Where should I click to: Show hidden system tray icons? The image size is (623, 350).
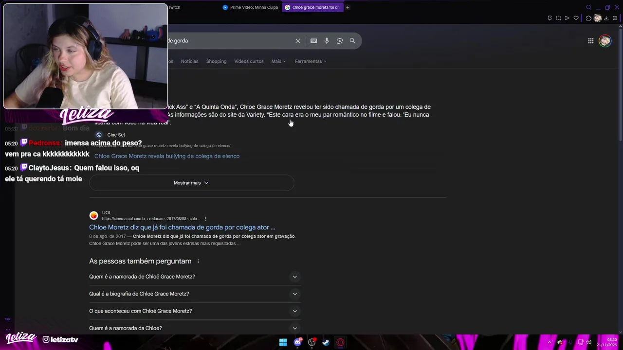pyautogui.click(x=550, y=342)
